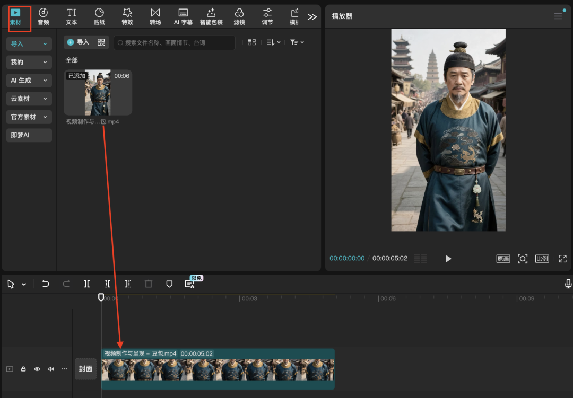This screenshot has width=573, height=398.
Task: Mute the video track speaker icon
Action: point(51,369)
